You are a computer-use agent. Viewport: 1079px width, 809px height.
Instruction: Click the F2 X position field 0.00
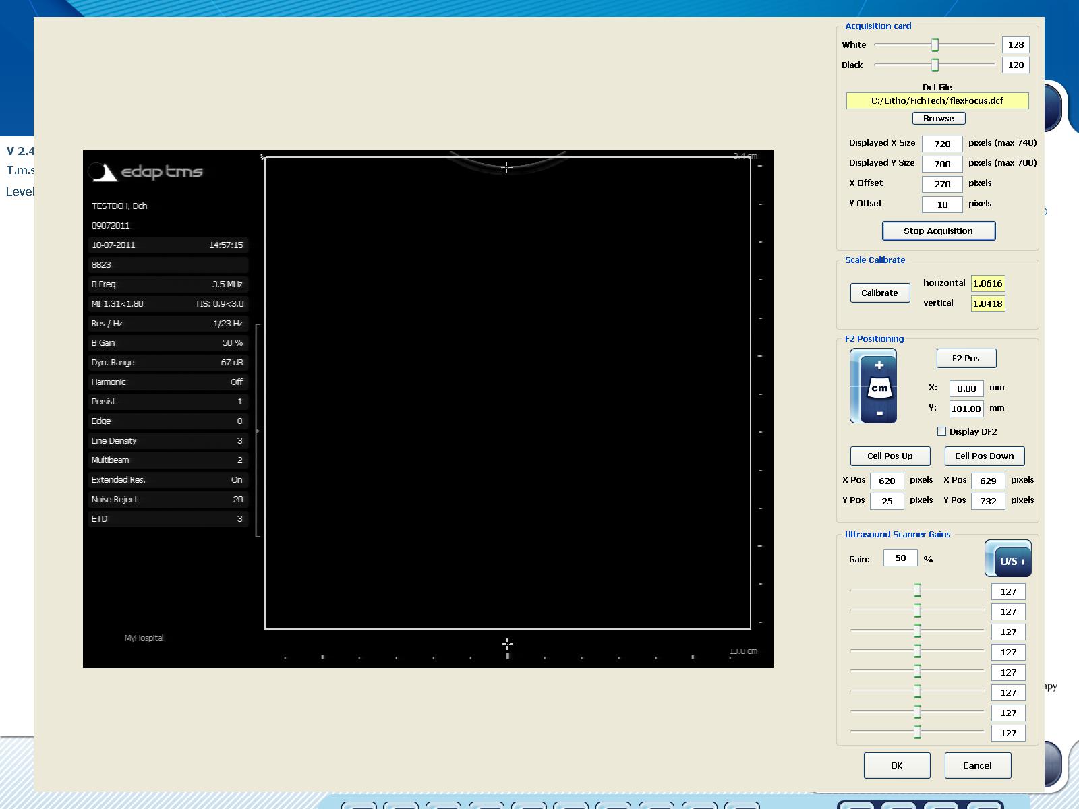(x=966, y=388)
